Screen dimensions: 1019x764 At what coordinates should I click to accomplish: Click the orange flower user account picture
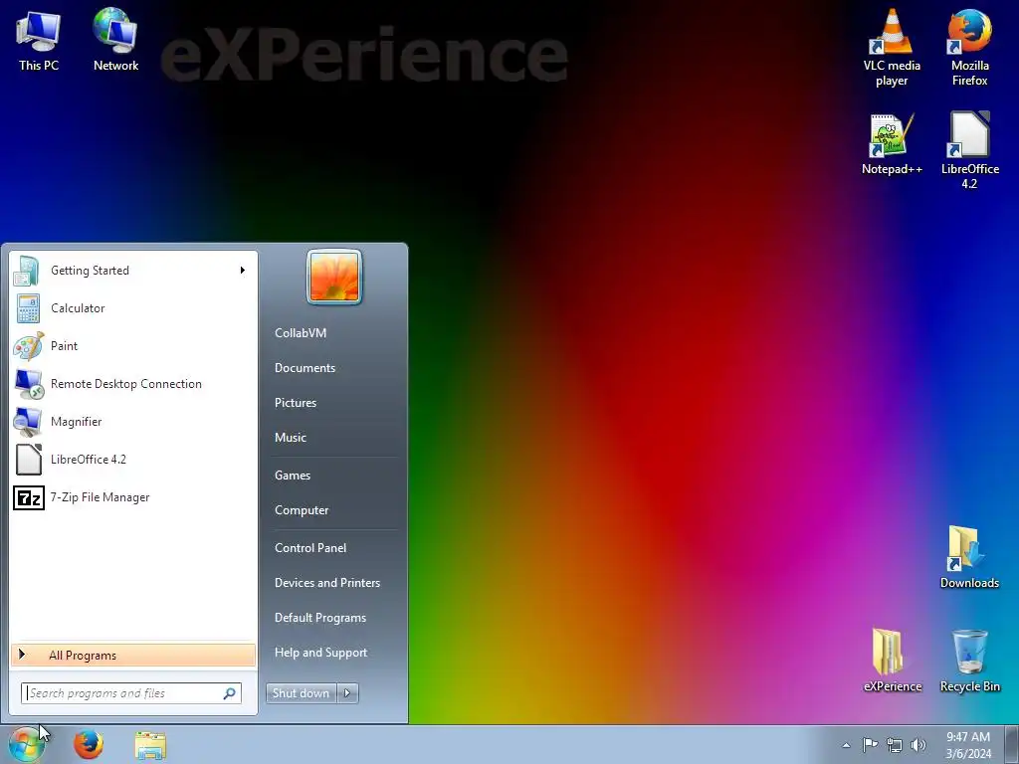coord(334,277)
